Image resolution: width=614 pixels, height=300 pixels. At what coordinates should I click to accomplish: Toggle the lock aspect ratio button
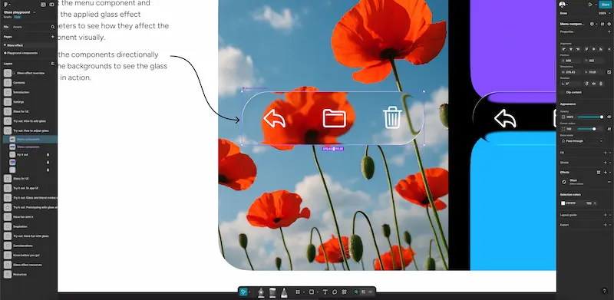point(609,72)
